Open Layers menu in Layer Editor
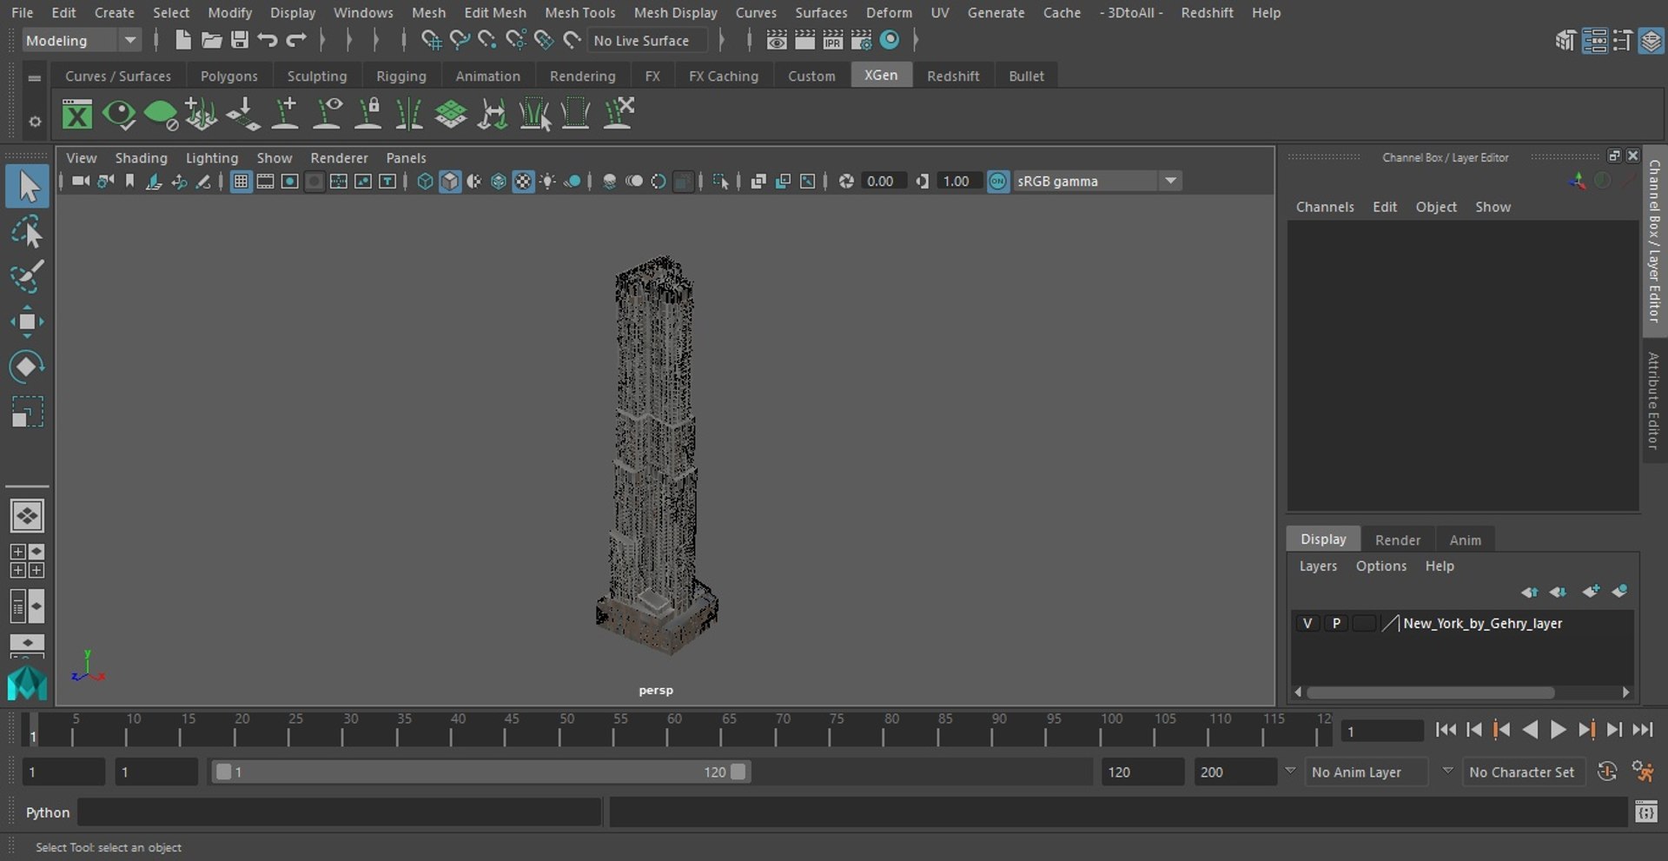This screenshot has height=861, width=1668. (1318, 566)
